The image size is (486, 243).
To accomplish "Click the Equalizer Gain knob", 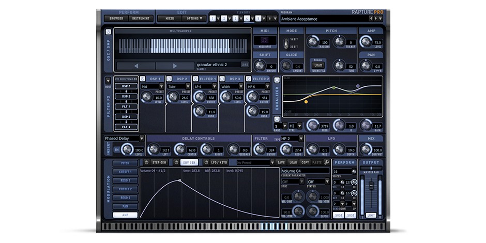I will tap(366, 126).
